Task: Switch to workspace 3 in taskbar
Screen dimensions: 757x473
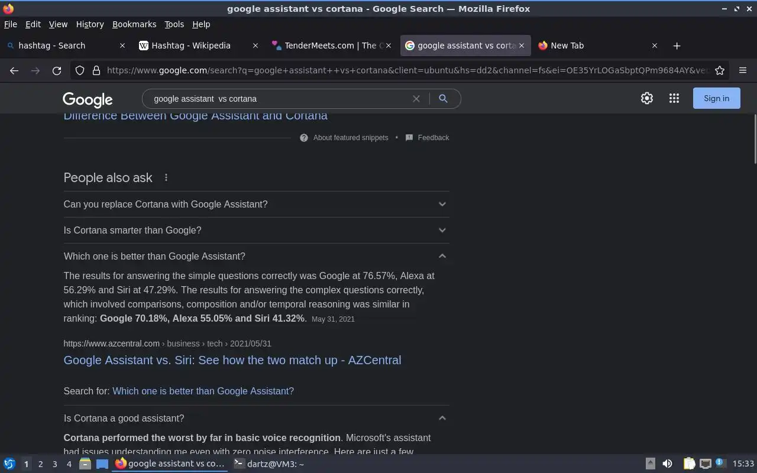Action: click(54, 464)
